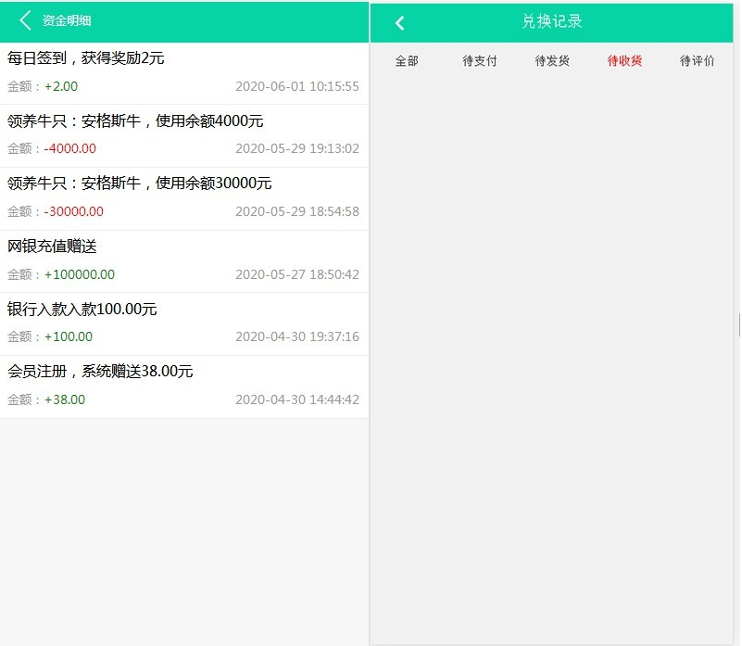The width and height of the screenshot is (742, 646).
Task: Open 会员注册，系统赠送38.00元 entry
Action: point(100,372)
